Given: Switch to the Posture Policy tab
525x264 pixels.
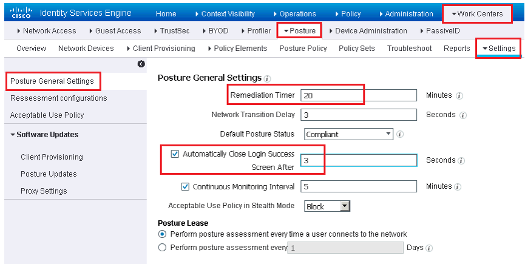Looking at the screenshot, I should [x=303, y=49].
